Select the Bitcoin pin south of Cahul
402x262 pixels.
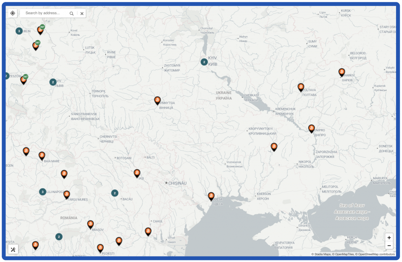click(148, 232)
